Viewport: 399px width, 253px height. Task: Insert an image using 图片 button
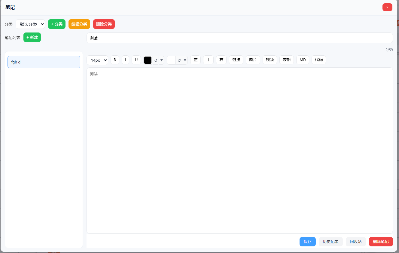[x=253, y=60]
